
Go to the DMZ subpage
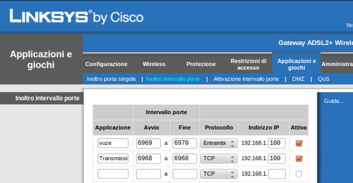click(298, 79)
